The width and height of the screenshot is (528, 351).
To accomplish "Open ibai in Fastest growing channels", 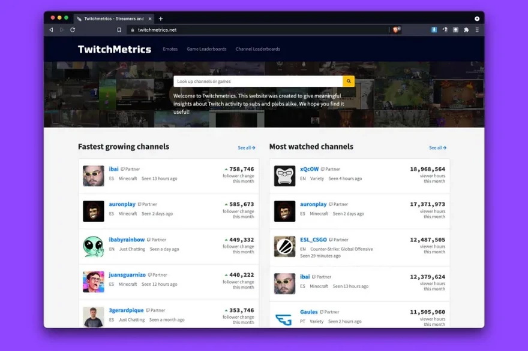I will tap(113, 169).
